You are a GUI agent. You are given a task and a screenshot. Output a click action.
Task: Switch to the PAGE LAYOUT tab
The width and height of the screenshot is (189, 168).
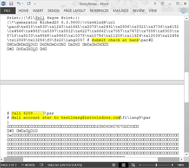(75, 11)
